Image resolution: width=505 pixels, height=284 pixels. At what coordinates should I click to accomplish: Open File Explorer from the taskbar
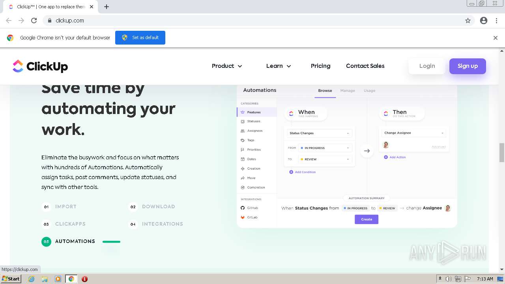point(45,279)
